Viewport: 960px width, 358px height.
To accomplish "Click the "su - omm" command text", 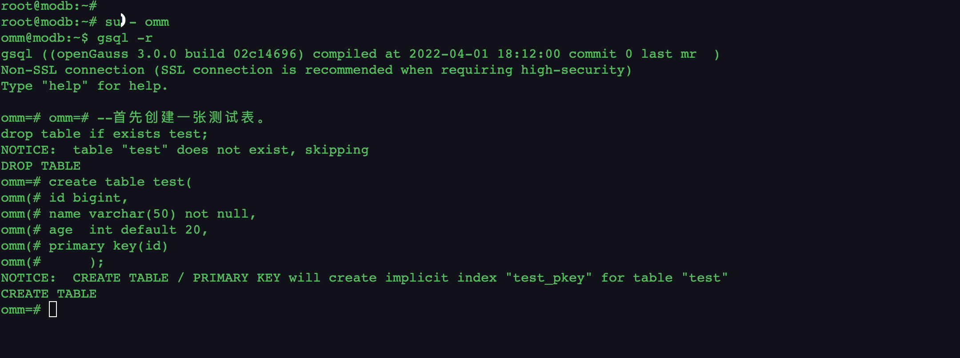I will tap(137, 22).
